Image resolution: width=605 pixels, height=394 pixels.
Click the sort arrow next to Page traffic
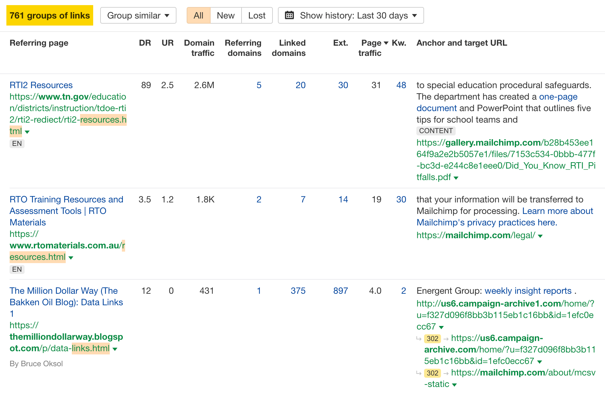click(x=386, y=43)
